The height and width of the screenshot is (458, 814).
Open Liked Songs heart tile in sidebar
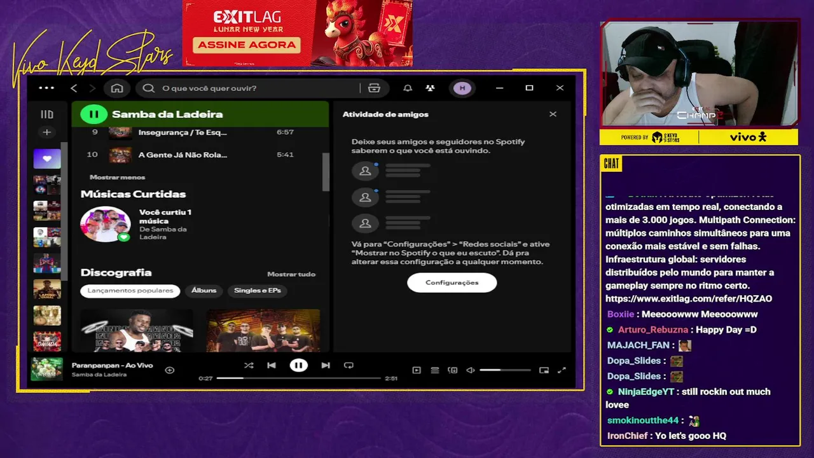coord(47,159)
